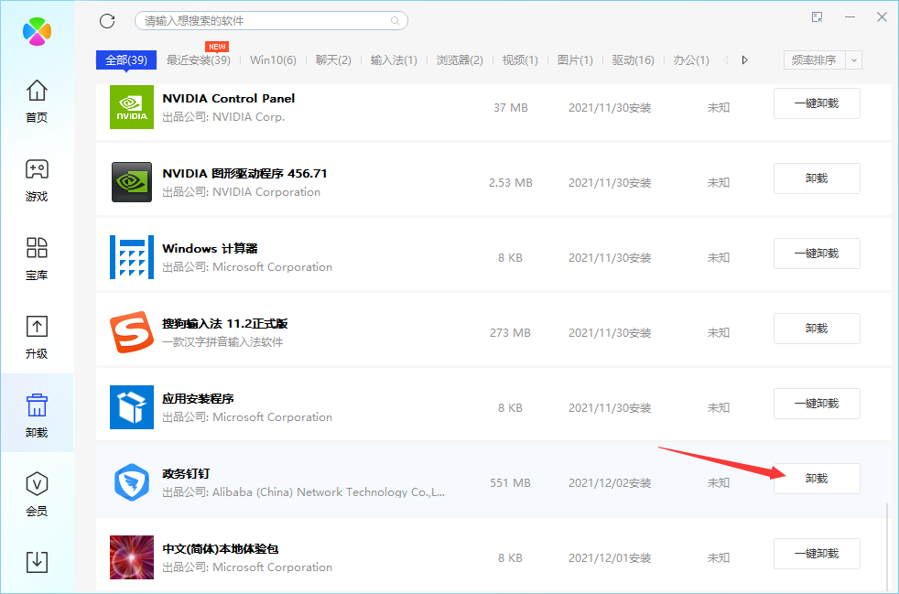
Task: Click 一键卸载 for Windows 计算器
Action: (817, 254)
